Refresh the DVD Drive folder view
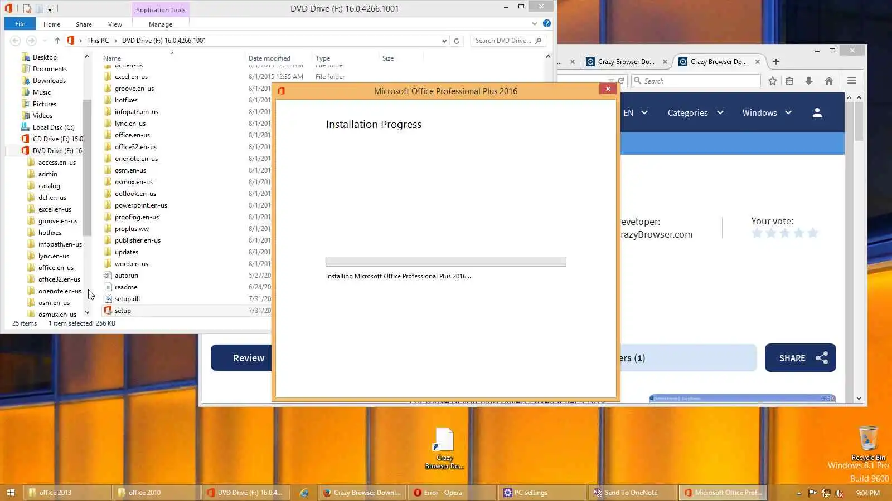 [457, 41]
